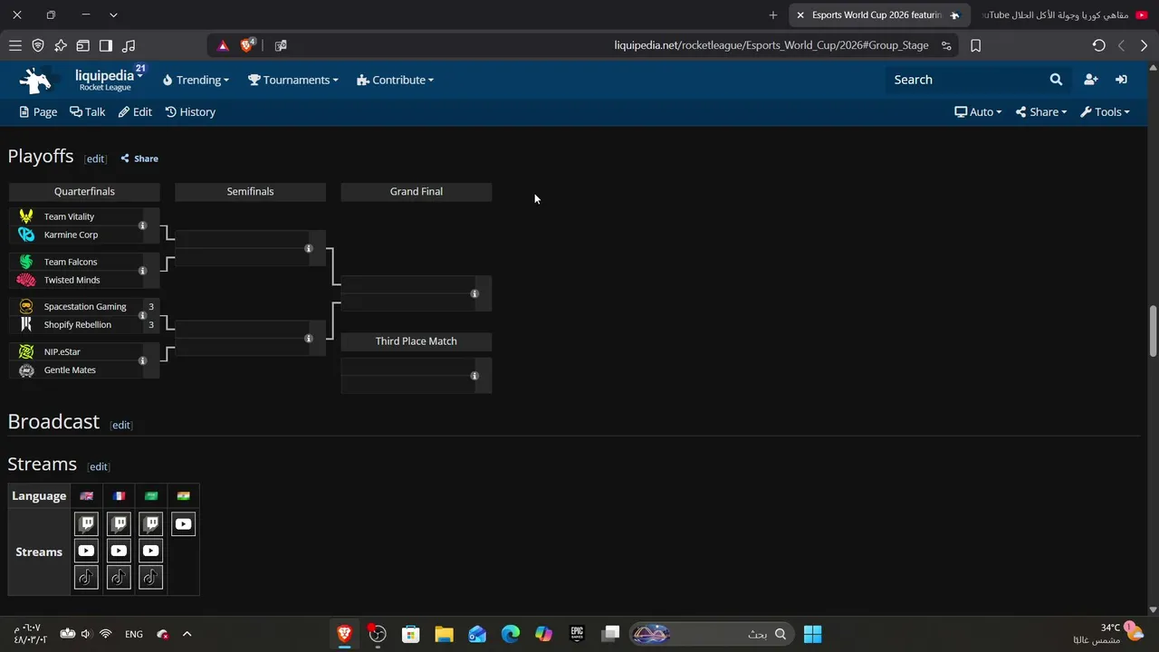1159x652 pixels.
Task: Toggle the browser sidebar panel
Action: (106, 45)
